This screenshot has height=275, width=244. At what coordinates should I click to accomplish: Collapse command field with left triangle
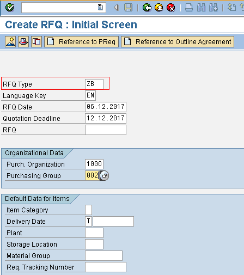116,8
